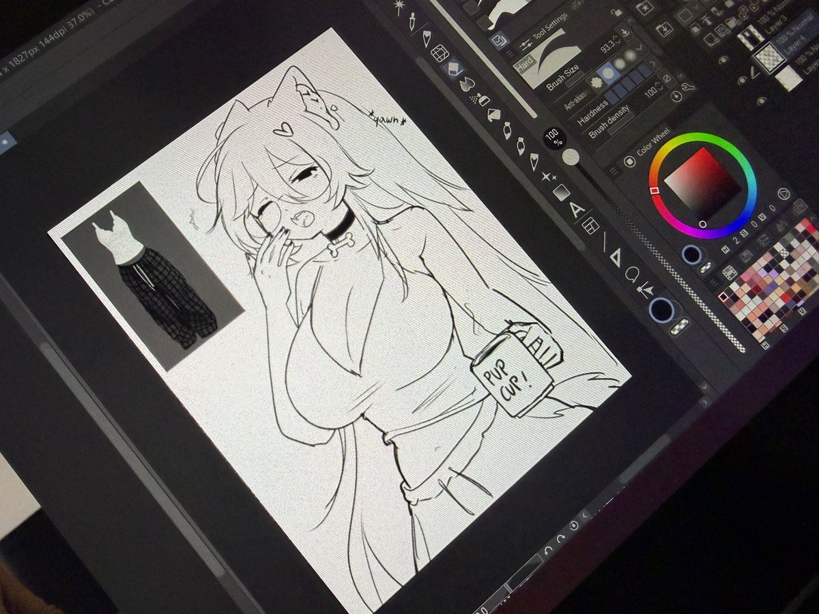Pick a shade in the red color square

click(703, 185)
